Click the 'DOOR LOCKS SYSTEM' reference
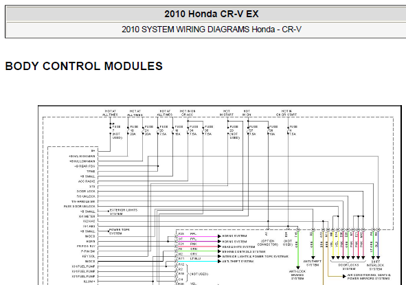Screen dimensions: 406x285 click(348, 267)
